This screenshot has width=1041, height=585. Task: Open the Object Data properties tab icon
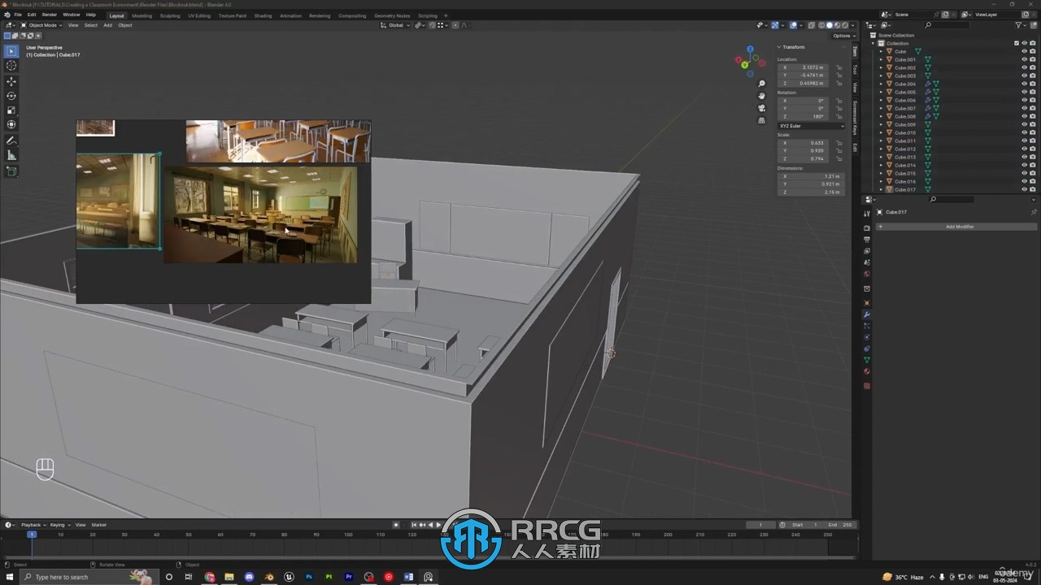click(867, 360)
